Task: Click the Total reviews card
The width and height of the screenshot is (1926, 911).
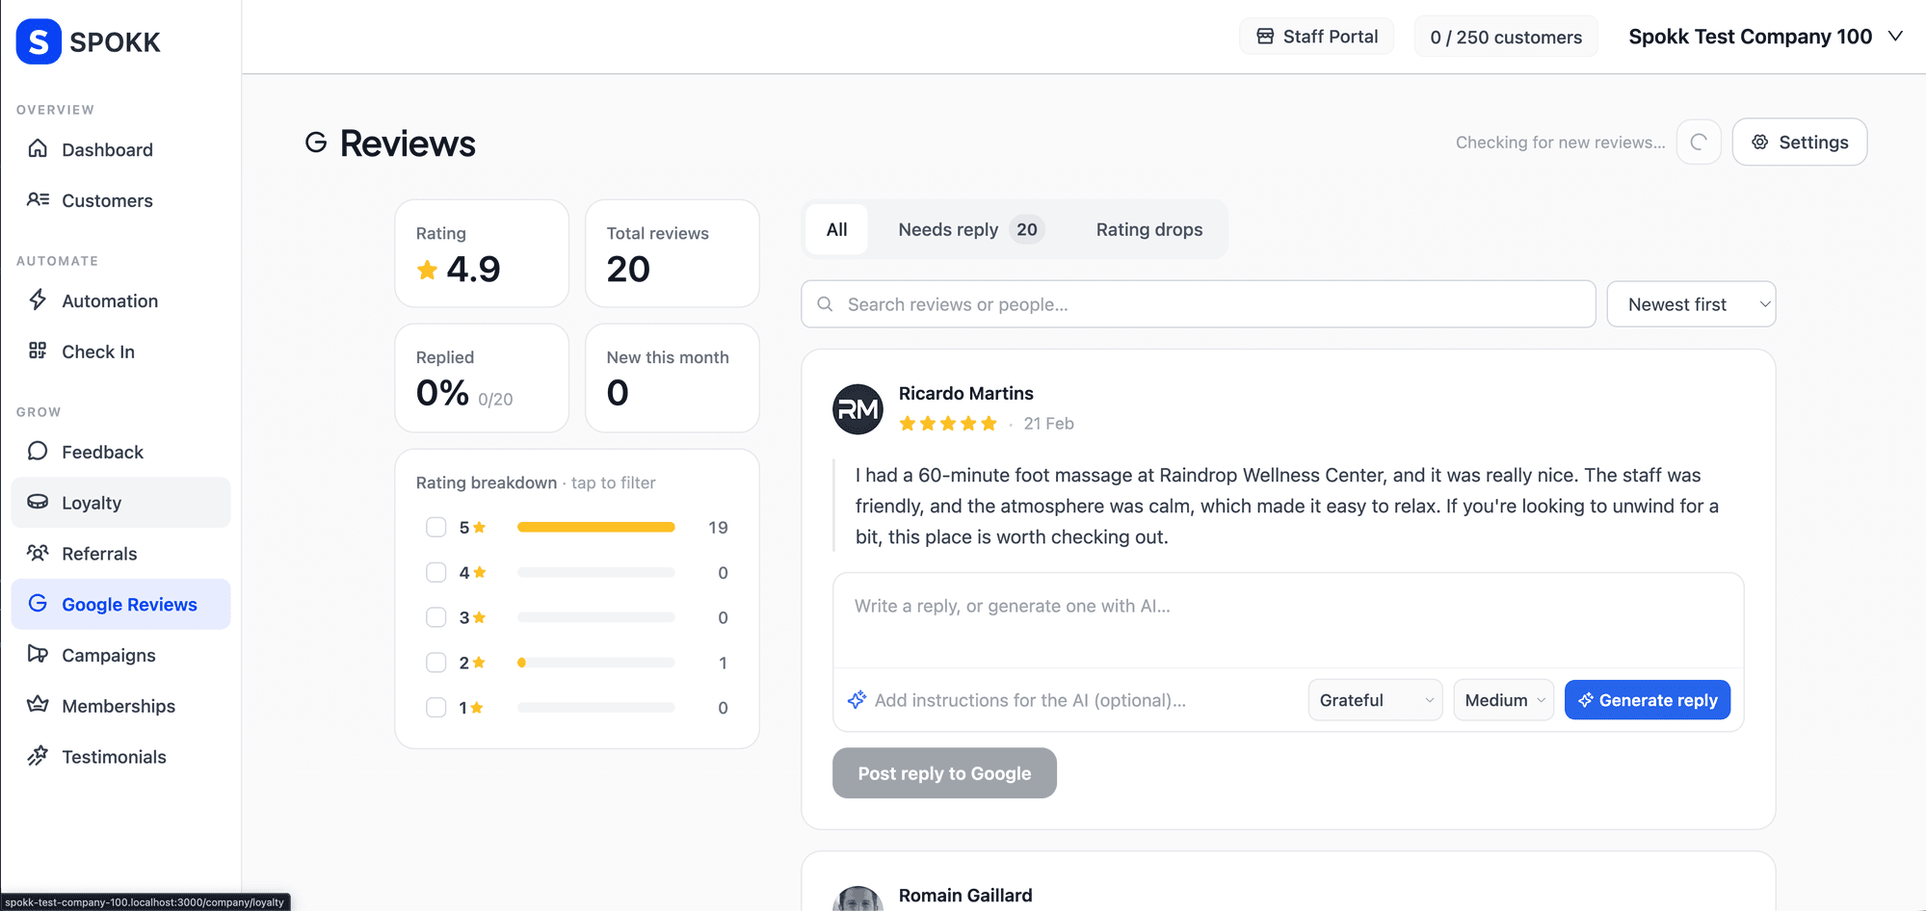Action: [673, 253]
